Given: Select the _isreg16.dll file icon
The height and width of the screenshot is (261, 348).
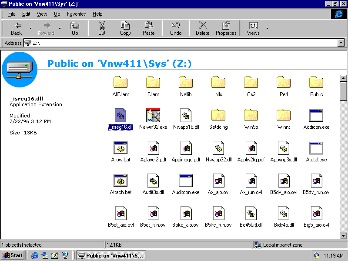Looking at the screenshot, I should tap(120, 115).
